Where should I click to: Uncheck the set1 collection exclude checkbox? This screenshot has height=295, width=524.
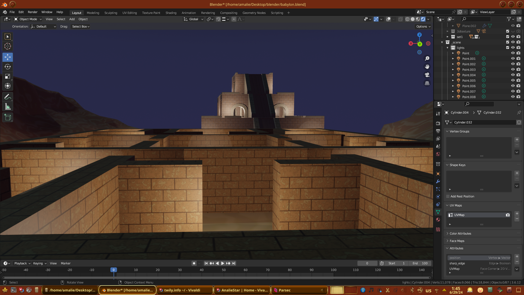(508, 37)
